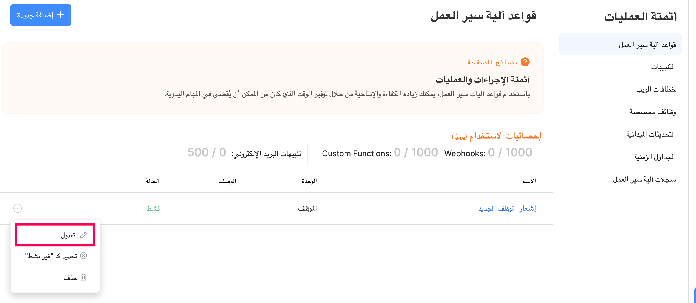
Task: Click the three-dots row actions icon
Action: pyautogui.click(x=17, y=208)
